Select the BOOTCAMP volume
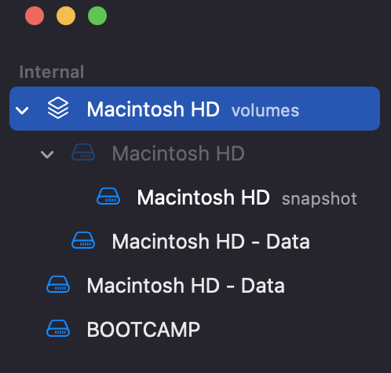 tap(144, 330)
